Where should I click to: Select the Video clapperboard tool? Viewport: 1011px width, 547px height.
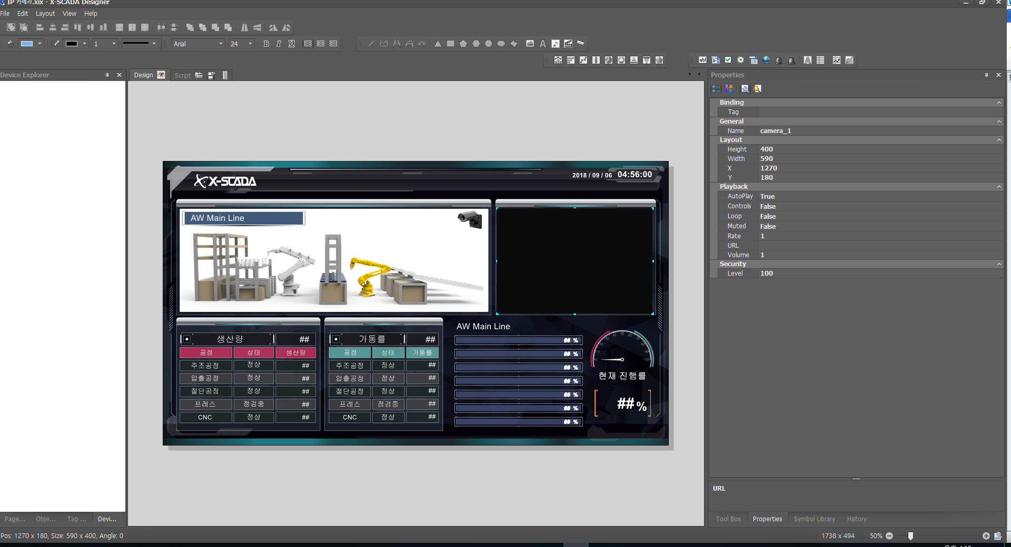pos(568,44)
